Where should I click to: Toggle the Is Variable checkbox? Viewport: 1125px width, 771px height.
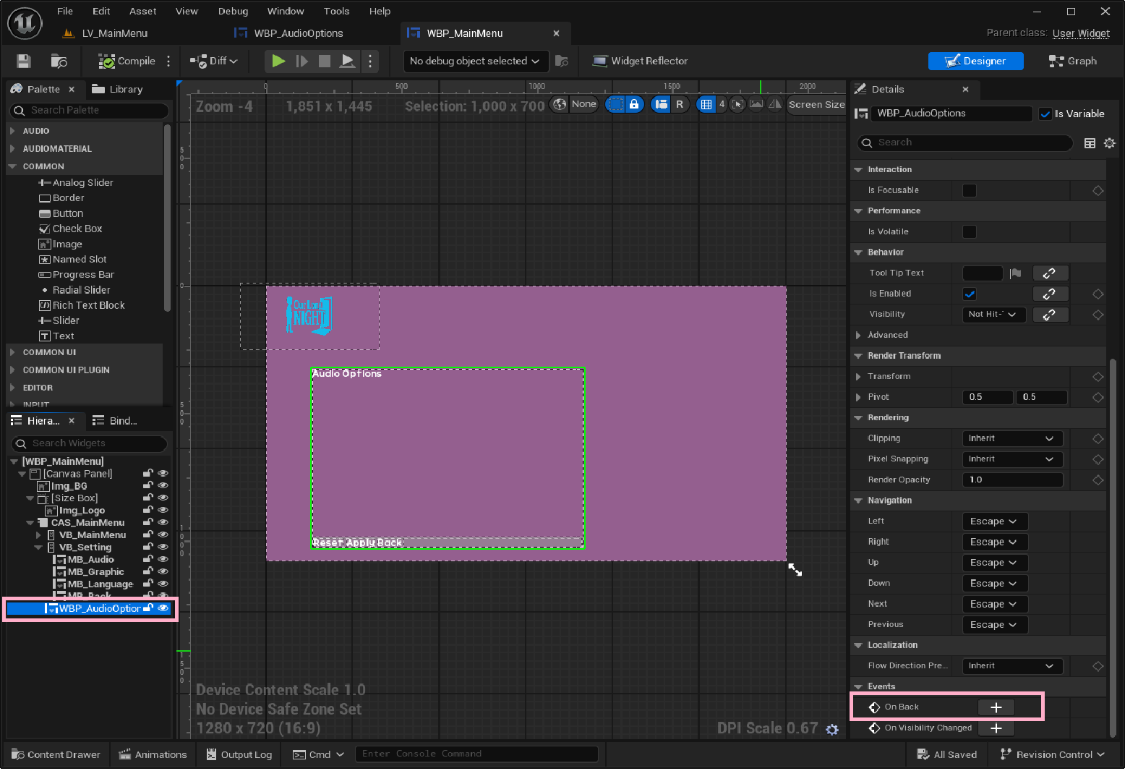pyautogui.click(x=1045, y=114)
